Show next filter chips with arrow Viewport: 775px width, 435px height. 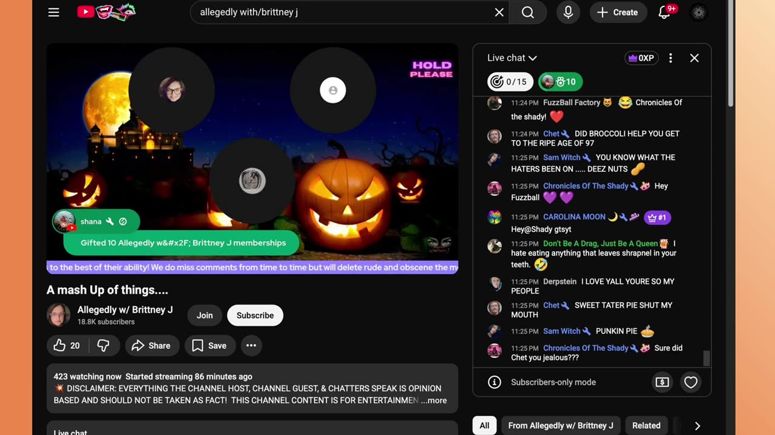pyautogui.click(x=697, y=425)
